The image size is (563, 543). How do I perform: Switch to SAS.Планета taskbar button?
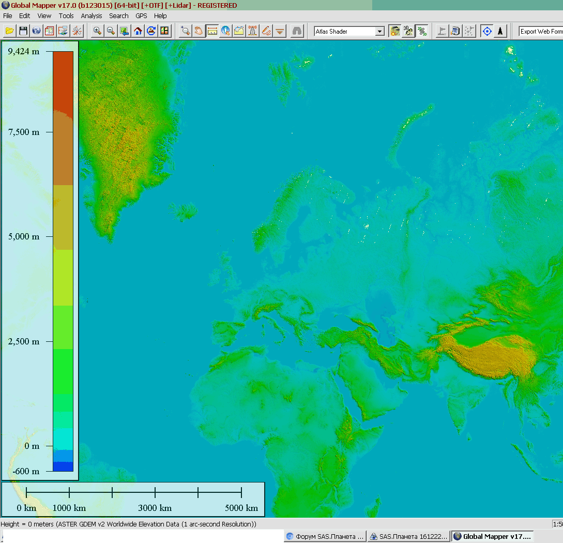pos(408,536)
